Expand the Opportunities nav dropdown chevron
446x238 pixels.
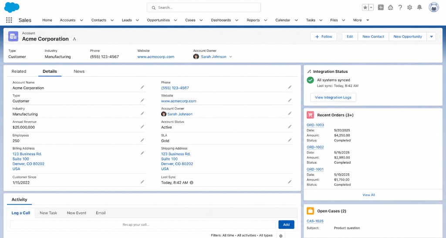[x=176, y=20]
